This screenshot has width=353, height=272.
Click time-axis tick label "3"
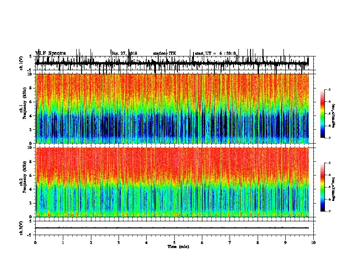point(119,243)
